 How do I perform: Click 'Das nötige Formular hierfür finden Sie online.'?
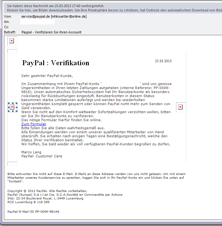pos(61,120)
